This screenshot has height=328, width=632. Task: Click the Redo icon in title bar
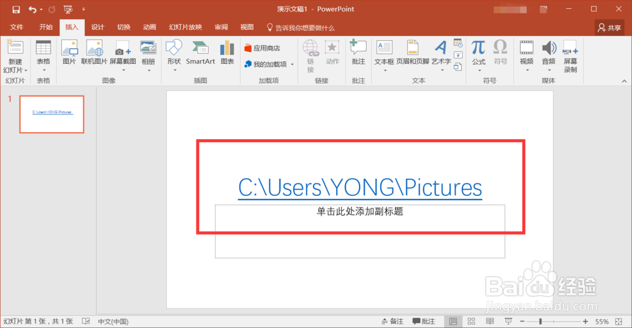[x=52, y=9]
